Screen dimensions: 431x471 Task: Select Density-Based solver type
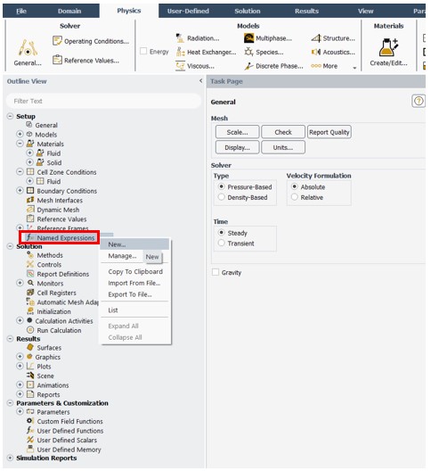pos(222,197)
